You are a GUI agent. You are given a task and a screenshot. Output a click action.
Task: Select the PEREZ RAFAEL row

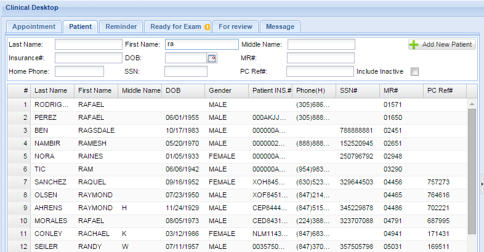(237, 117)
